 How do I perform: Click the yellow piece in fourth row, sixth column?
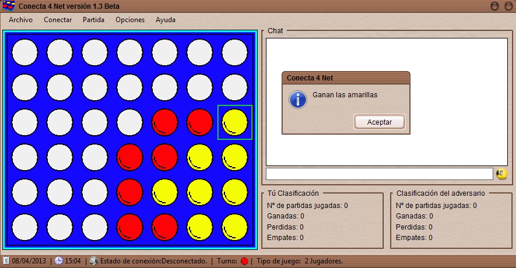(200, 157)
